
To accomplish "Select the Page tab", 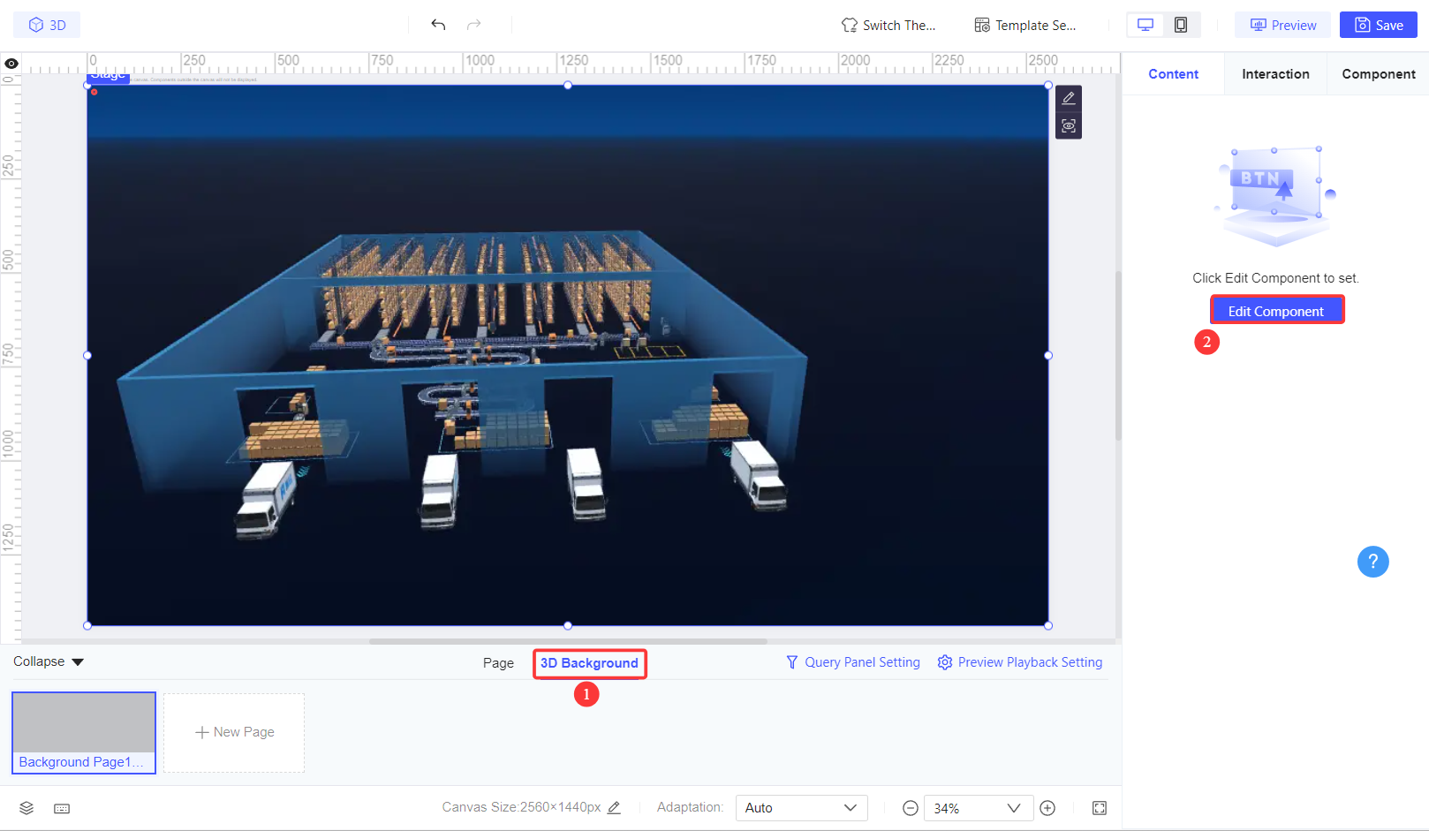I will click(x=498, y=663).
